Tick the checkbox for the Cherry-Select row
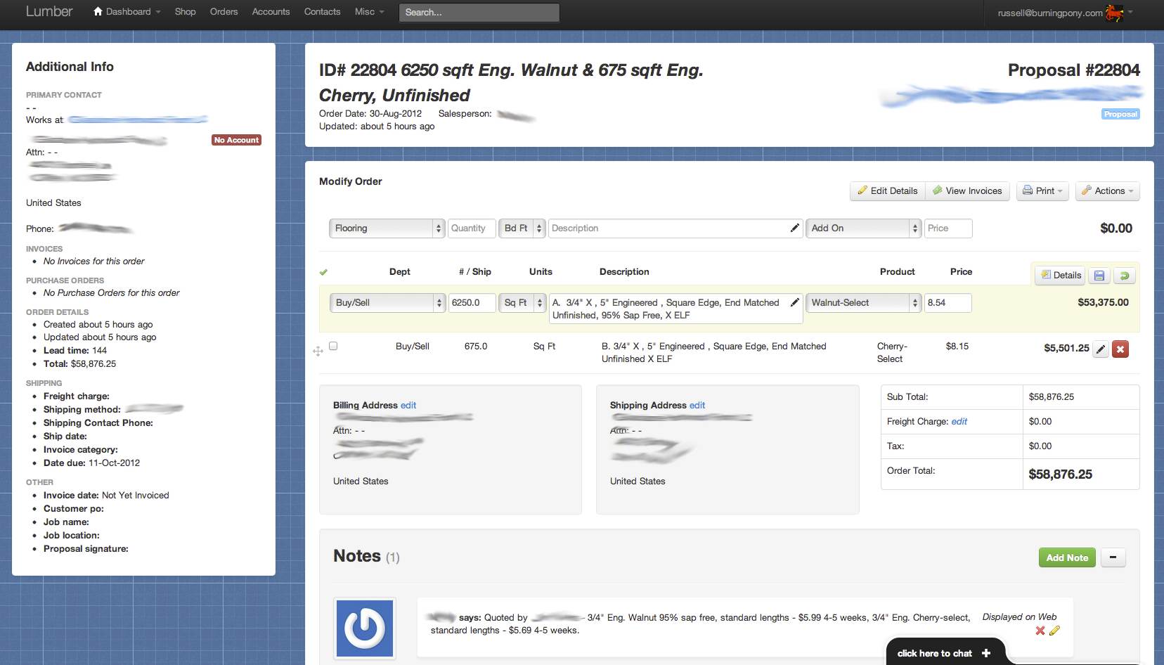1164x665 pixels. (x=333, y=346)
